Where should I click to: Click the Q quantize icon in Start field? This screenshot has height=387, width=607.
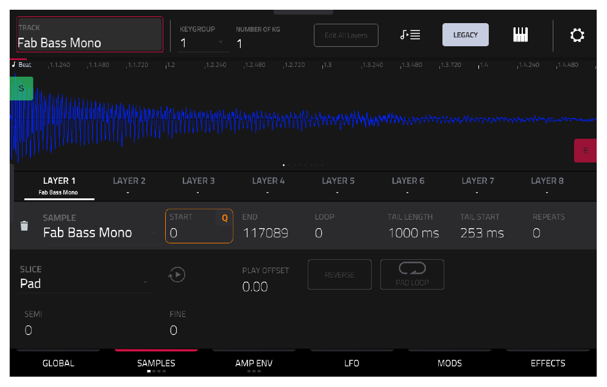coord(224,218)
